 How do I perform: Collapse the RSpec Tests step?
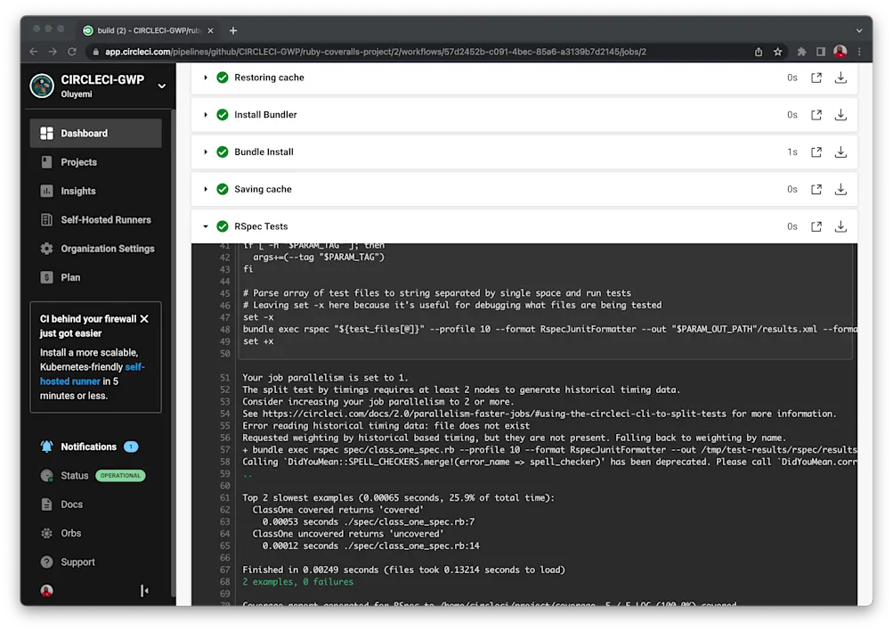206,226
